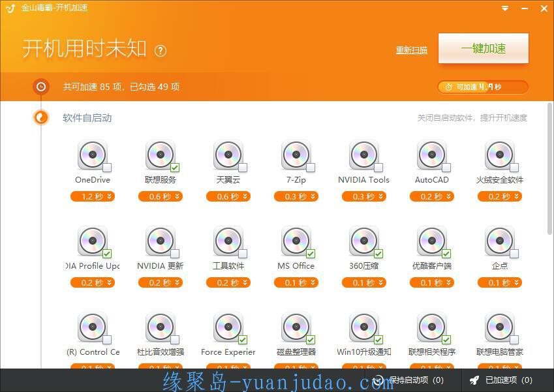Open the 0.2 秒 dropdown under AutoCAD
554x392 pixels.
pos(432,196)
